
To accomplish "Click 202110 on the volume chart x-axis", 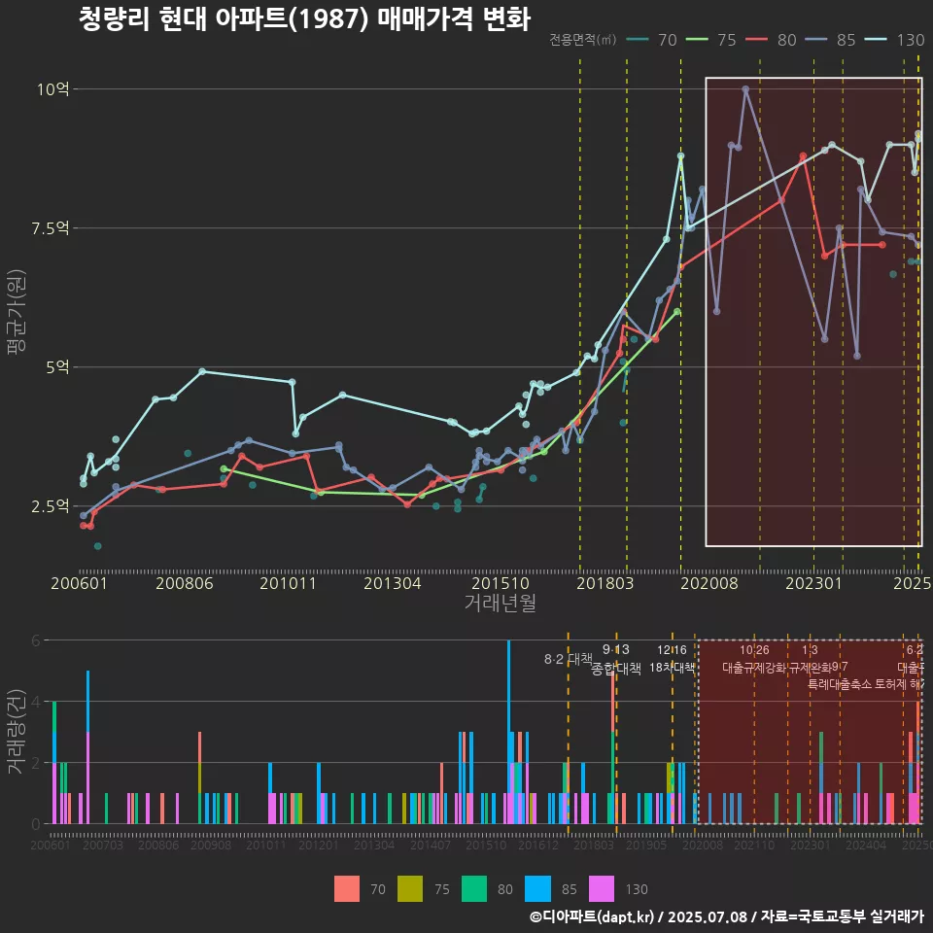I will click(x=754, y=845).
